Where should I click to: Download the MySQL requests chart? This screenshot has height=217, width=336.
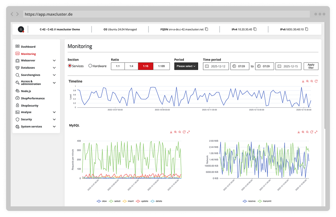click(171, 132)
